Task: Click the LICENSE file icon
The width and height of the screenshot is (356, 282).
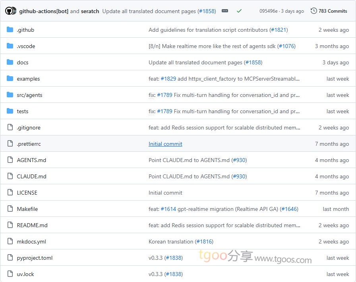Action: [x=10, y=193]
